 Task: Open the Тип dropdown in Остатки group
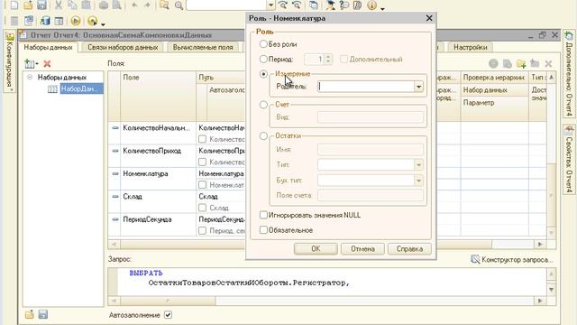coord(418,164)
